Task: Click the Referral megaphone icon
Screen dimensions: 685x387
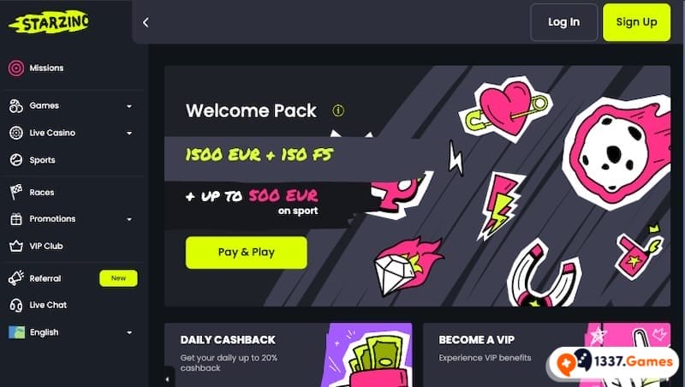Action: coord(16,278)
